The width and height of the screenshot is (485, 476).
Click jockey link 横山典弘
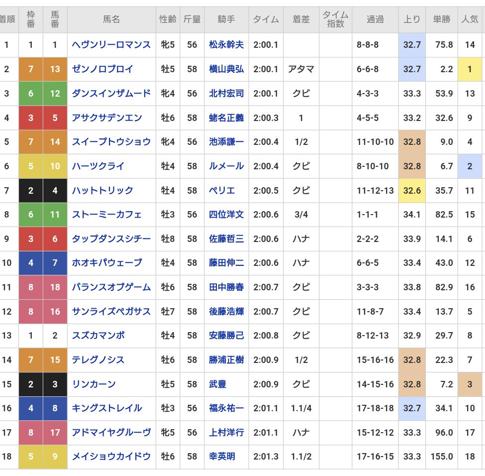tap(226, 69)
